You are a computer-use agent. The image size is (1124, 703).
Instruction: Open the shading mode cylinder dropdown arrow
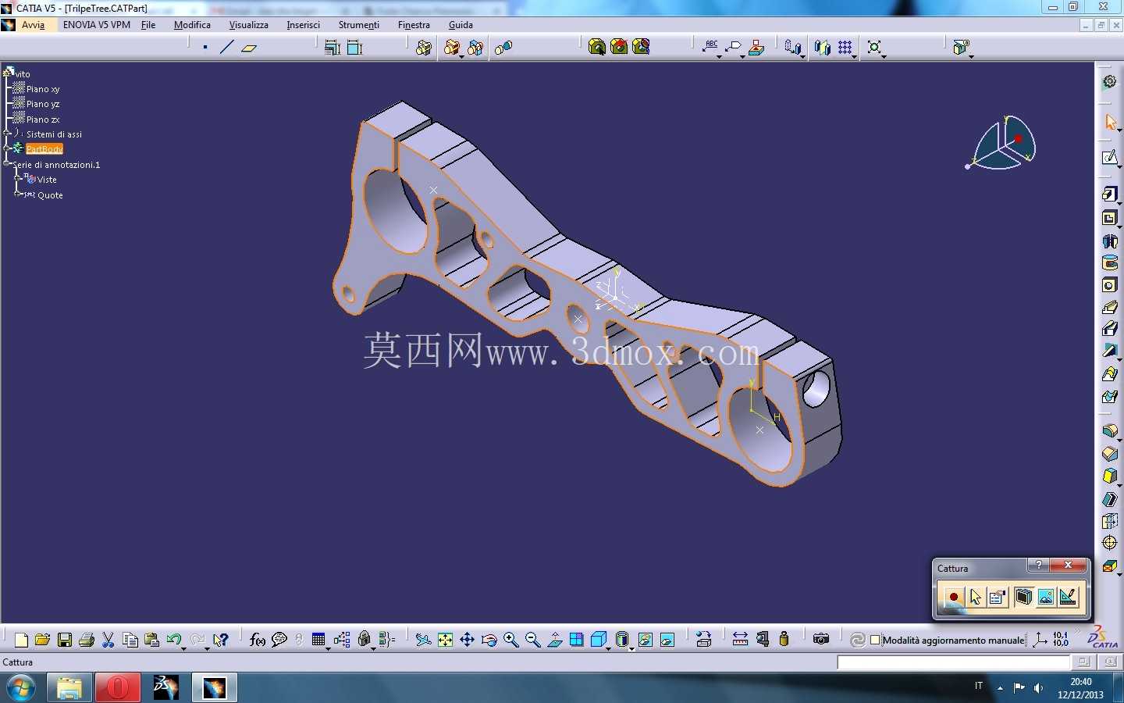tap(631, 648)
